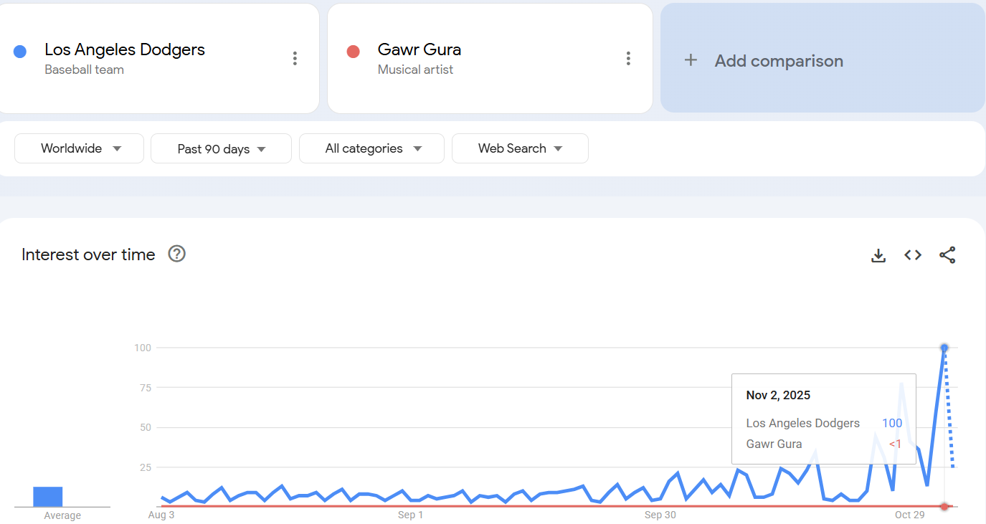The image size is (986, 524).
Task: Click the Sep 30 axis label
Action: (660, 515)
